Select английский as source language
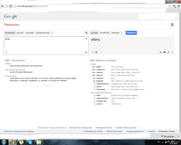 (x=10, y=33)
